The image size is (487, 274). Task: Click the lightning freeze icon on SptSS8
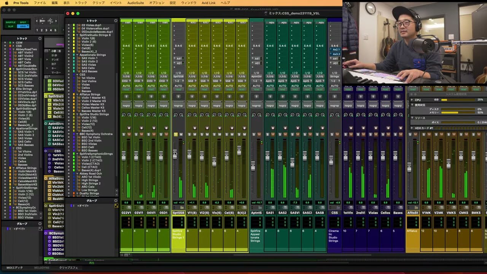pos(178,97)
